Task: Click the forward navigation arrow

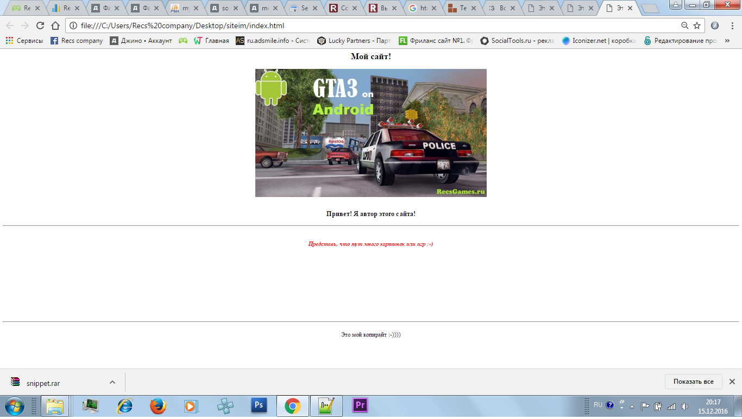Action: tap(25, 26)
